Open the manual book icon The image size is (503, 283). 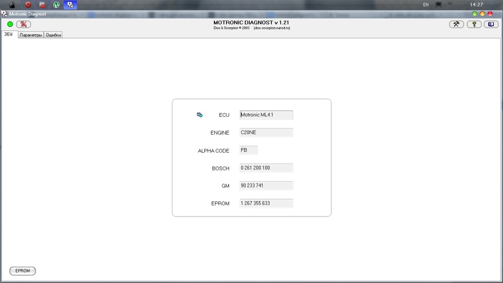(491, 24)
